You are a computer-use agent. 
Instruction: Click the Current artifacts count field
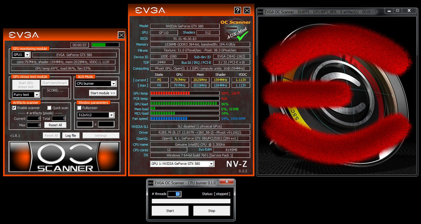(x=34, y=118)
